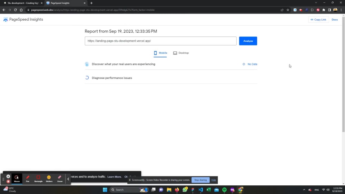Image resolution: width=345 pixels, height=194 pixels.
Task: Open Mail app from taskbar
Action: 217,190
